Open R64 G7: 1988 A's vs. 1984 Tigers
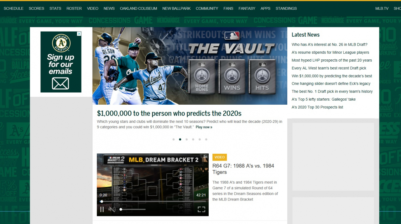401x224 pixels. [243, 169]
